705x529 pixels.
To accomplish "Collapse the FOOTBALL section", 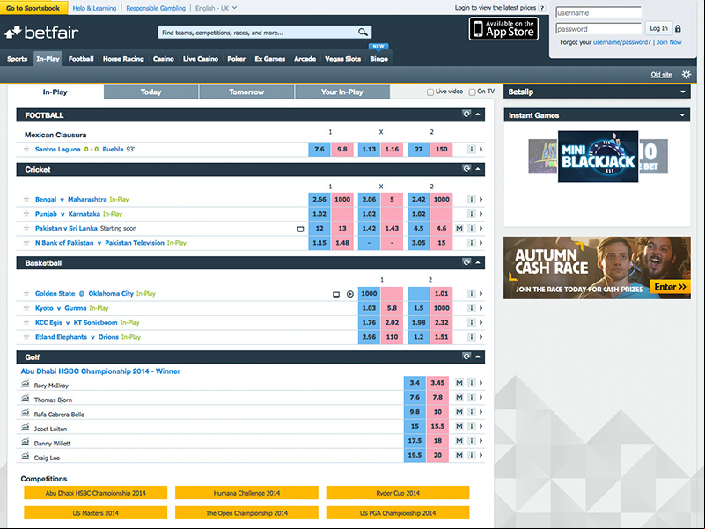I will pyautogui.click(x=478, y=114).
